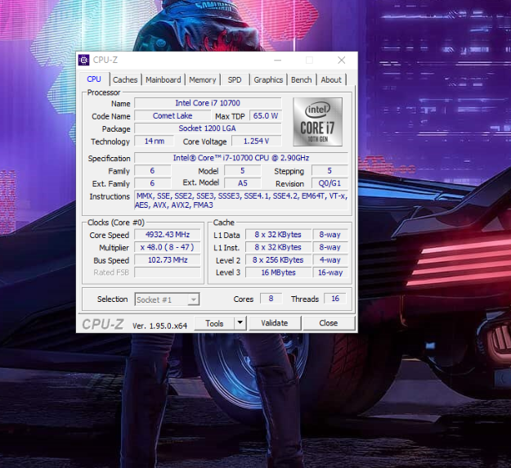Show the About tab

(331, 80)
